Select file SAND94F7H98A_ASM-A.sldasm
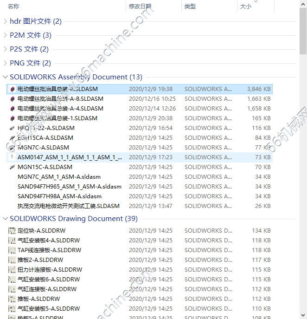Image resolution: width=307 pixels, height=319 pixels. 59,196
